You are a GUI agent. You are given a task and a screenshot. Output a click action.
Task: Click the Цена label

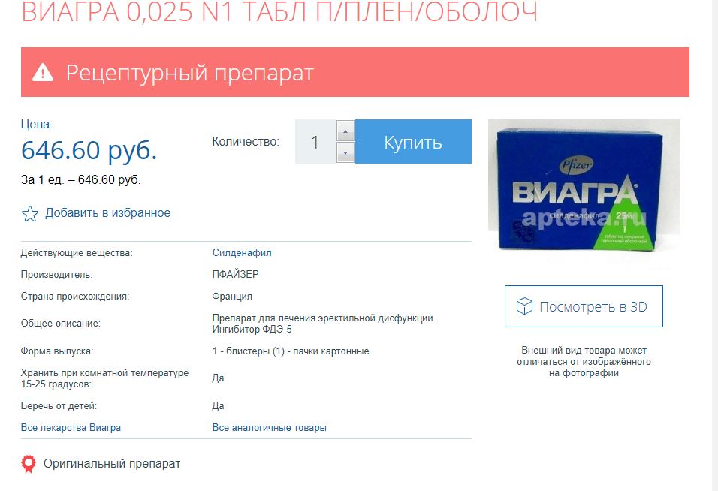click(x=37, y=124)
